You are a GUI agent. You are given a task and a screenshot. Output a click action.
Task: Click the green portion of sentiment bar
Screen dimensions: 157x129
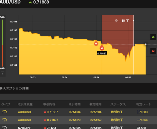[2, 32]
